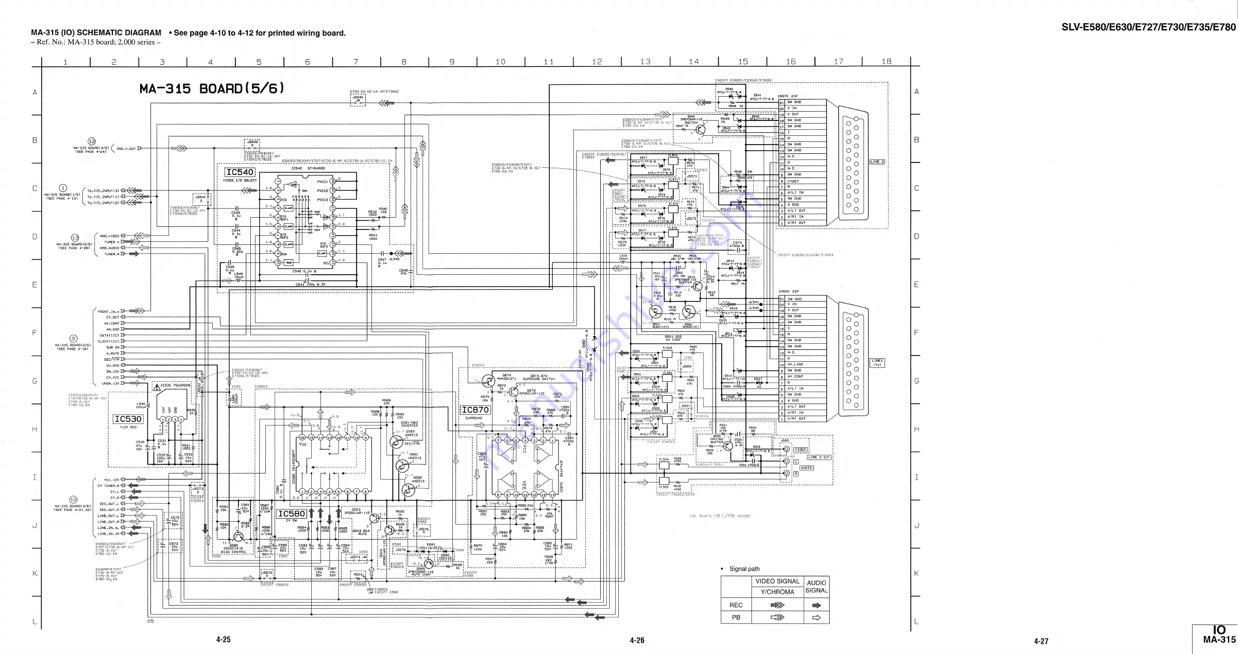The width and height of the screenshot is (1238, 654).
Task: Select the 'AUDIO SIGNAL' legend header cell
Action: 817,587
